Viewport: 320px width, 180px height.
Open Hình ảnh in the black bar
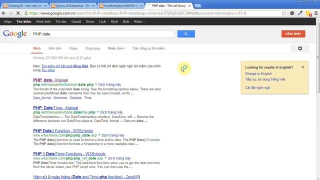(43, 21)
